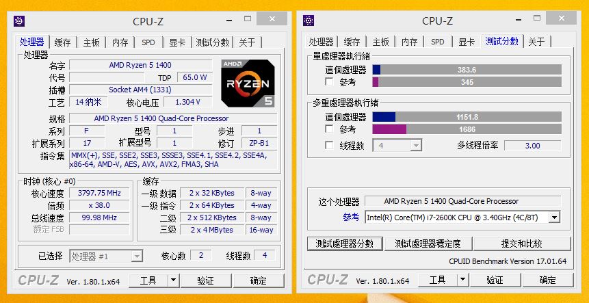Viewport: 589px width, 303px height.
Task: Click 核心速度 value 3797.75 MHz
Action: click(x=100, y=194)
